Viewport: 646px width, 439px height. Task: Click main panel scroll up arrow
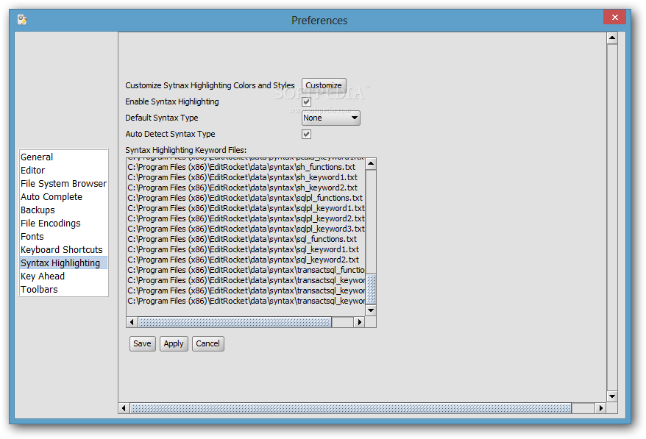pyautogui.click(x=612, y=38)
